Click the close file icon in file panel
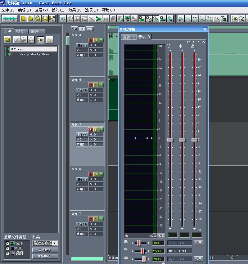Screen dimensions: 248x264 point(17,40)
